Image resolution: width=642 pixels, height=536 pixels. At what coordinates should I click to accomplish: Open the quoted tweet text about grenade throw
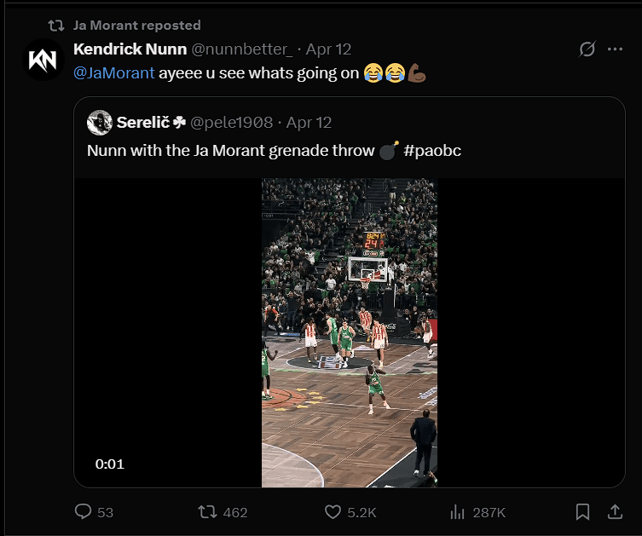(230, 151)
